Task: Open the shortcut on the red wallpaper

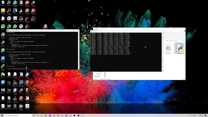Action: tap(76, 91)
